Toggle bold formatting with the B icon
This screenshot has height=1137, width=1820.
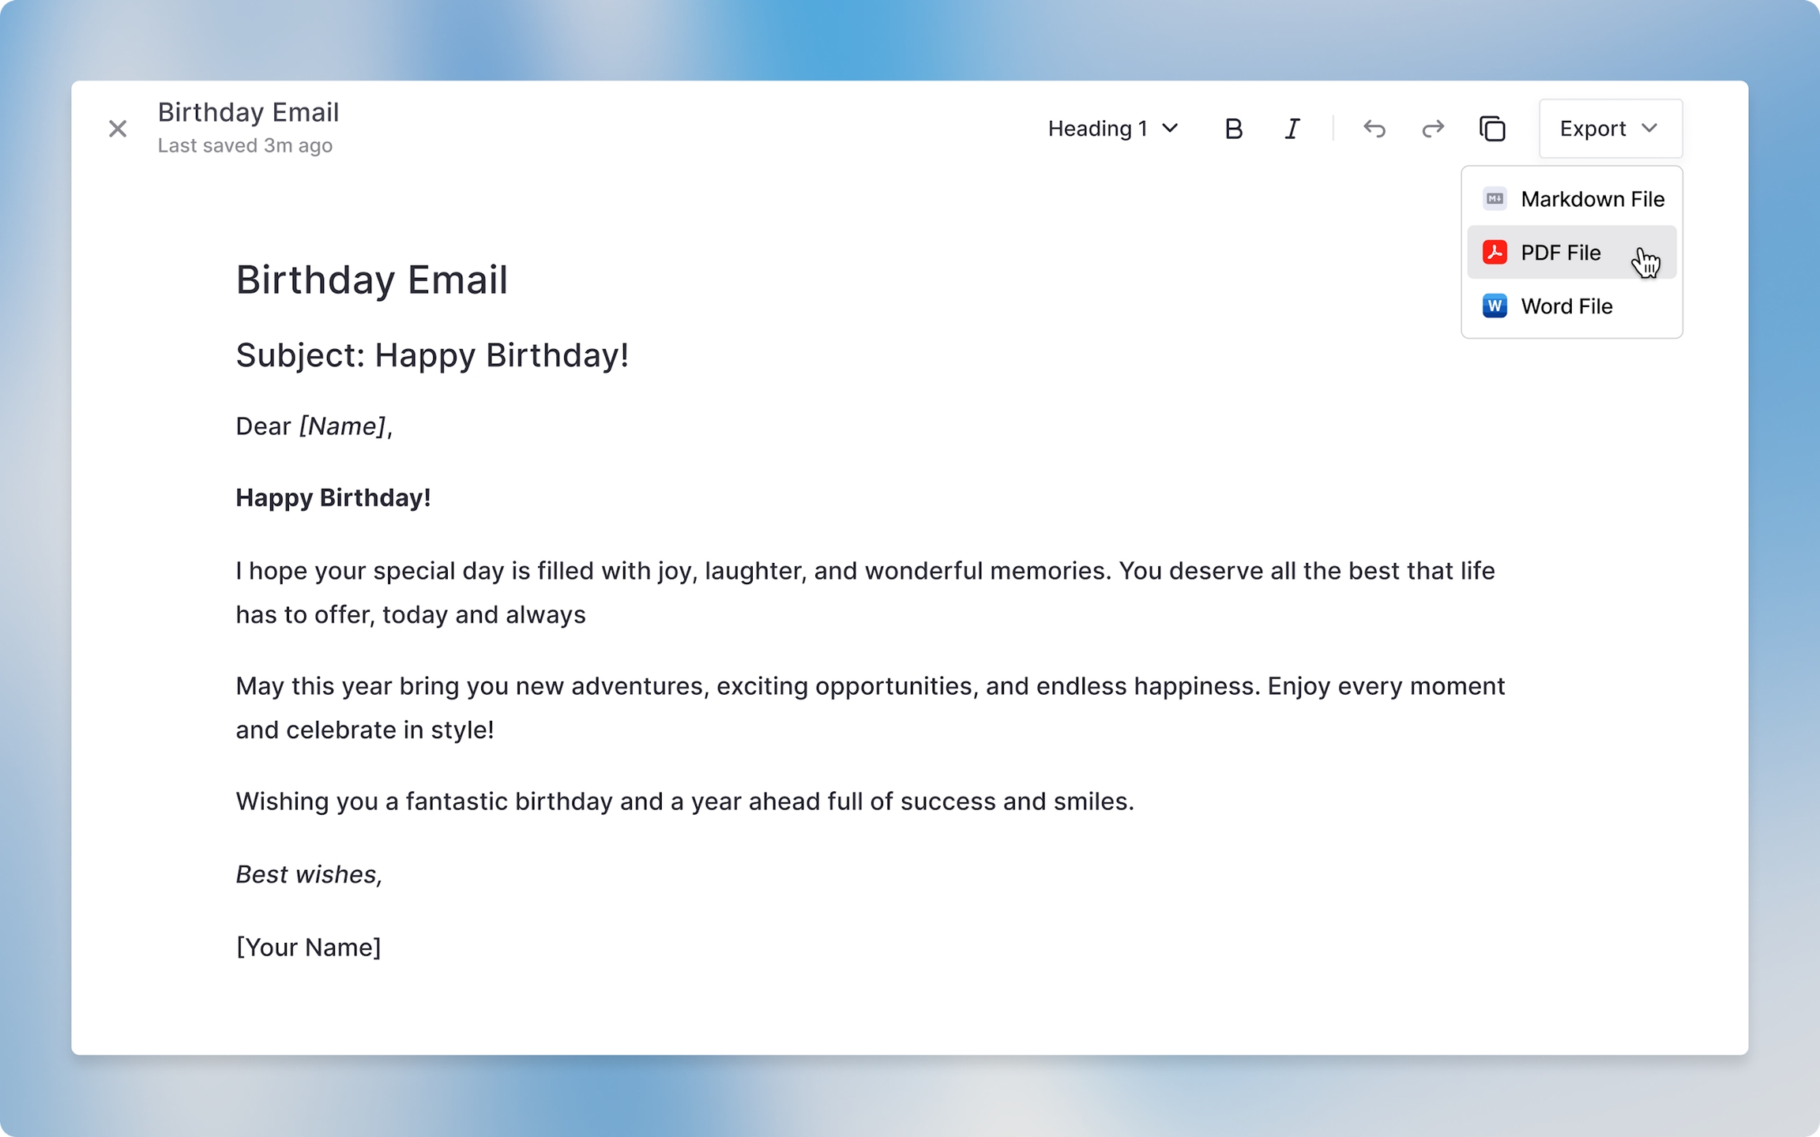click(1233, 129)
